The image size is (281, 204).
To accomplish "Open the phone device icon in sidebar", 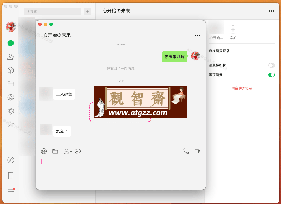I will (x=11, y=176).
